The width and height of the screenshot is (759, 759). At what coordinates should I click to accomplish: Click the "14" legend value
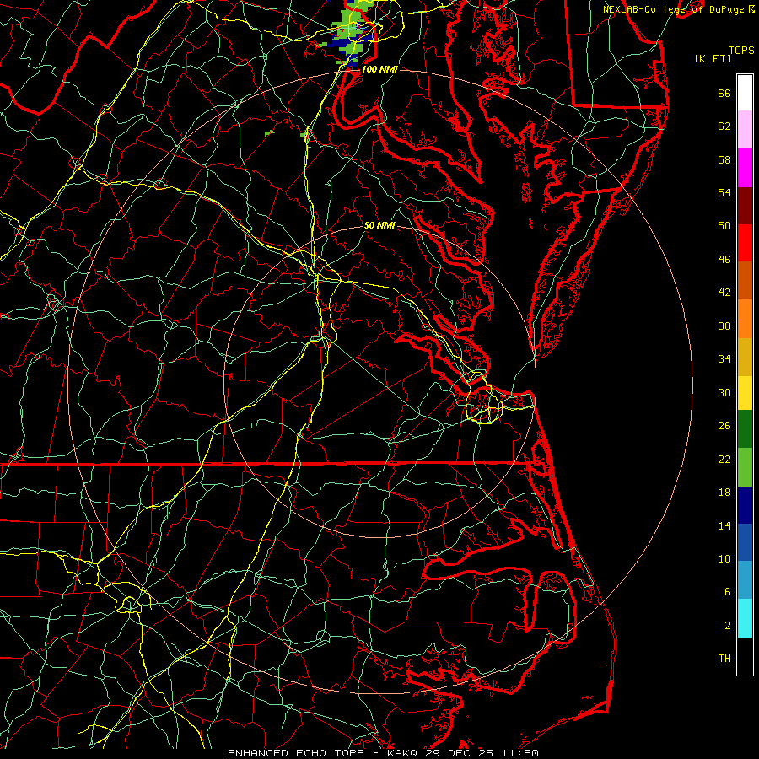[x=724, y=525]
